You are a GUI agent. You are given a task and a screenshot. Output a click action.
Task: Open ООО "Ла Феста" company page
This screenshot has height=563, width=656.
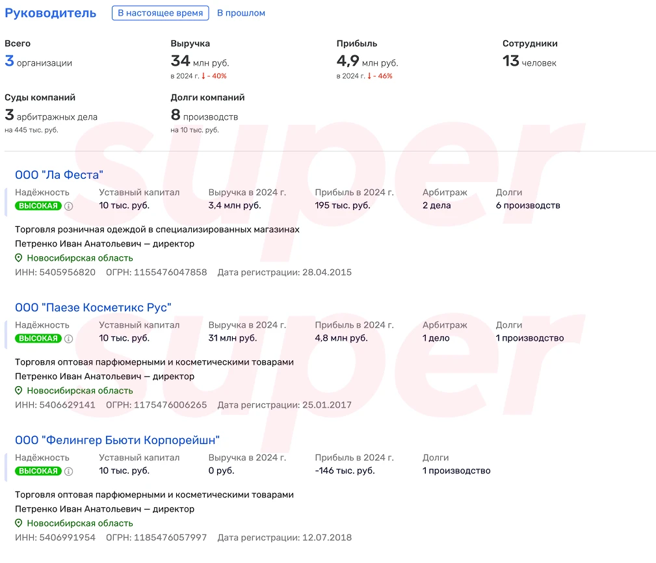(x=59, y=175)
